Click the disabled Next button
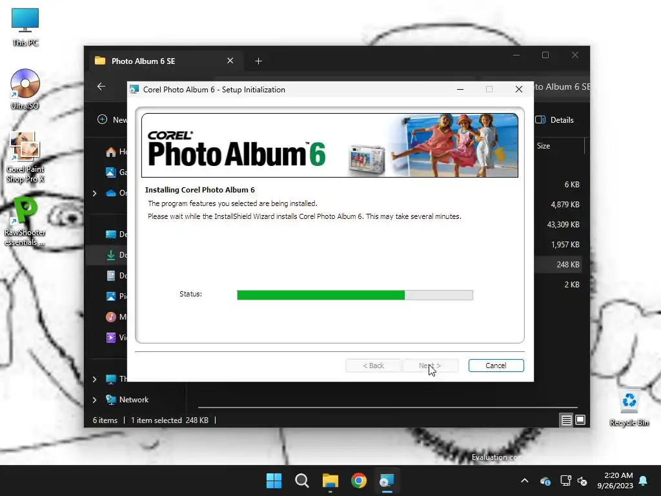 click(x=430, y=366)
